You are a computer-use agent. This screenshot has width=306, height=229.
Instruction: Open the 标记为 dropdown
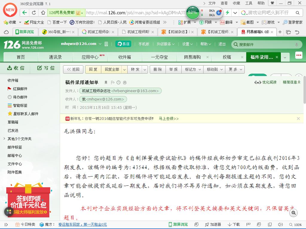[x=193, y=69]
